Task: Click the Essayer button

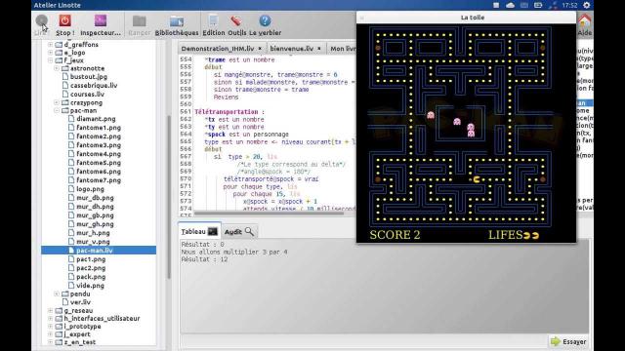Action: (x=568, y=341)
